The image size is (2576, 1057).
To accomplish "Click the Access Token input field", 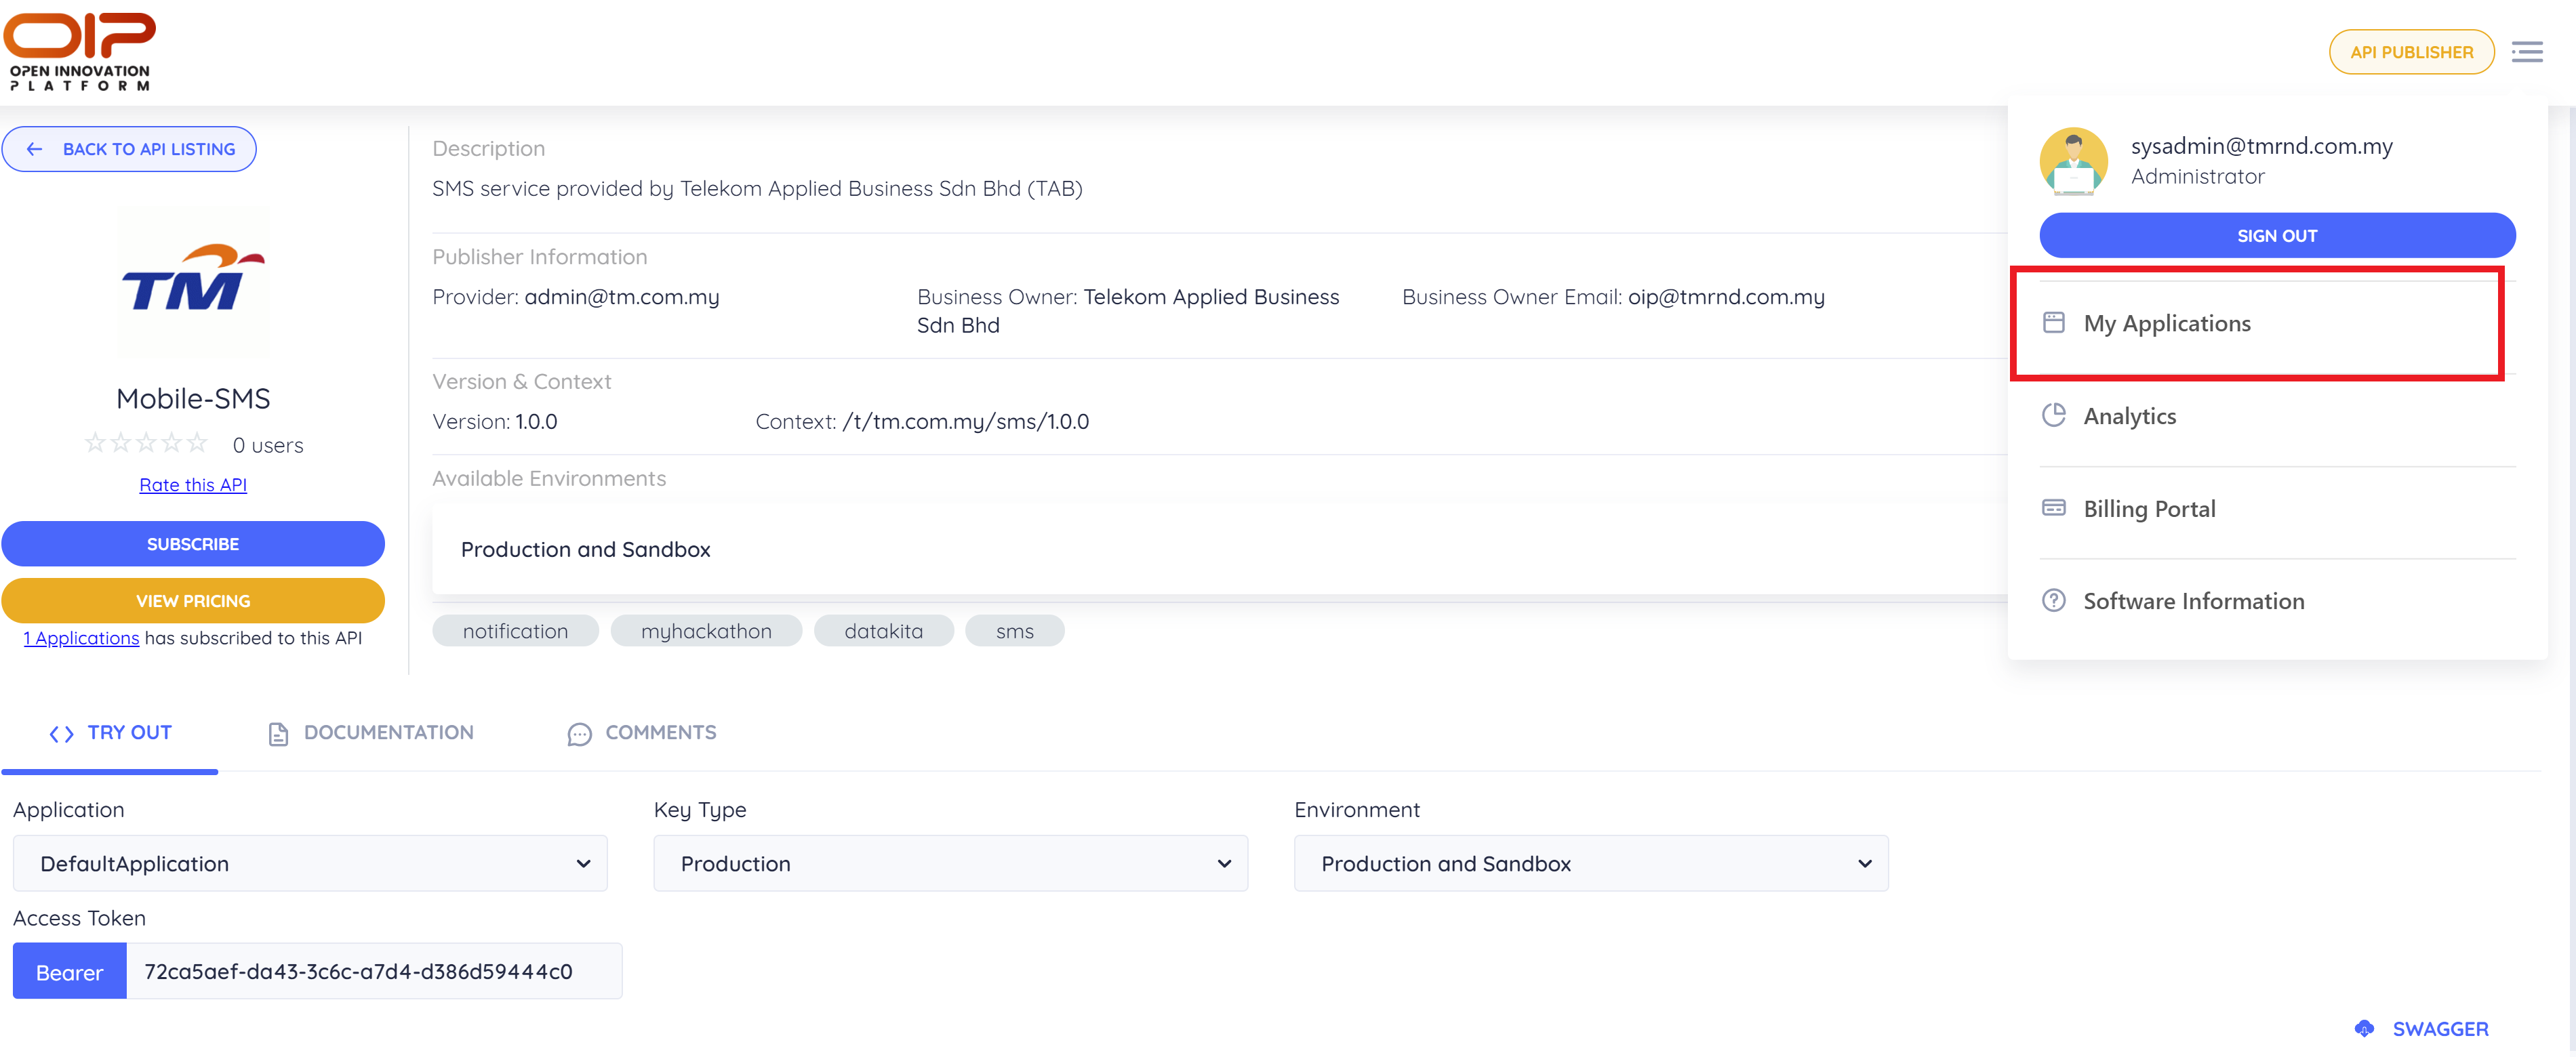I will pos(374,971).
